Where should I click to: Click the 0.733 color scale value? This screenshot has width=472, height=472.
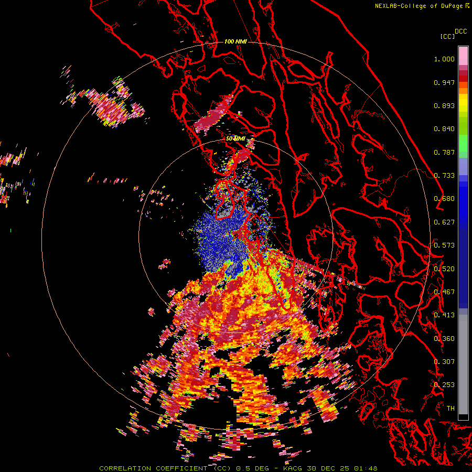pyautogui.click(x=444, y=176)
